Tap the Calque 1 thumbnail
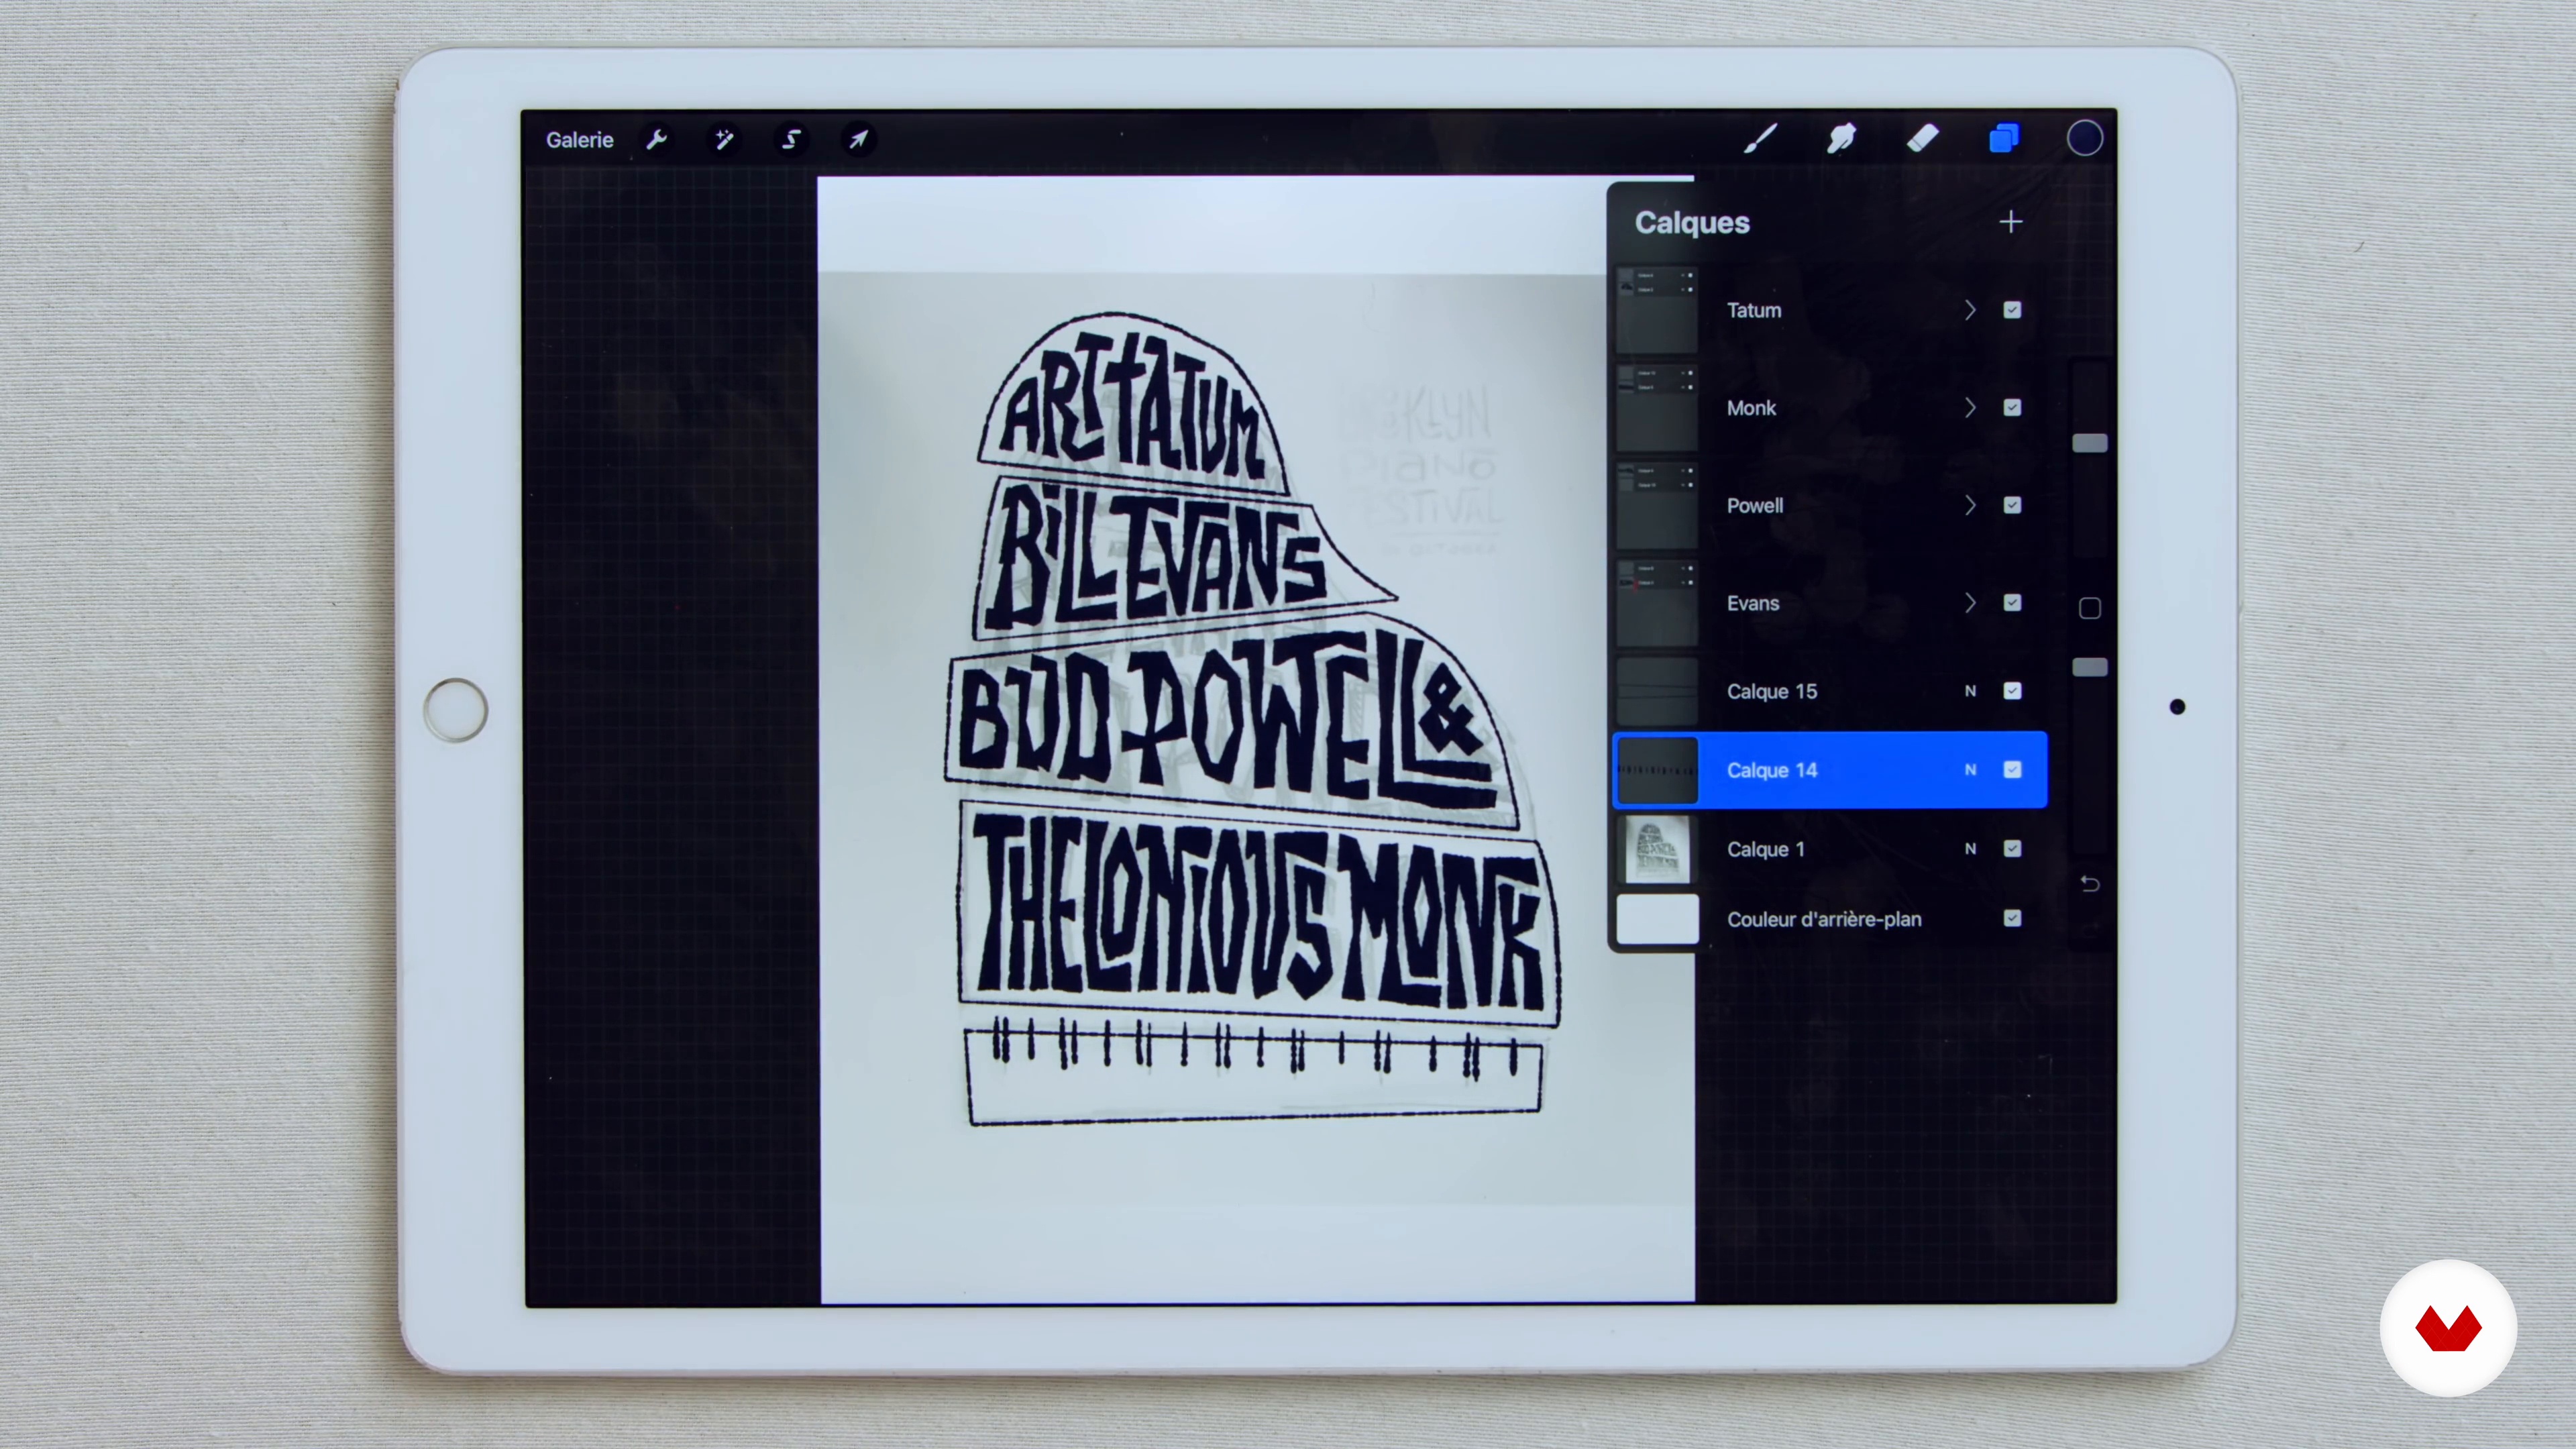Viewport: 2576px width, 1449px height. [1657, 849]
